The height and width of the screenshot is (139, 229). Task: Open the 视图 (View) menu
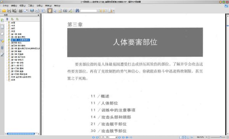tap(23, 6)
